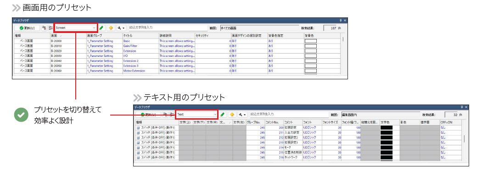The image size is (482, 171).
Task: Select the row for screen B-20000
Action: pyautogui.click(x=177, y=41)
